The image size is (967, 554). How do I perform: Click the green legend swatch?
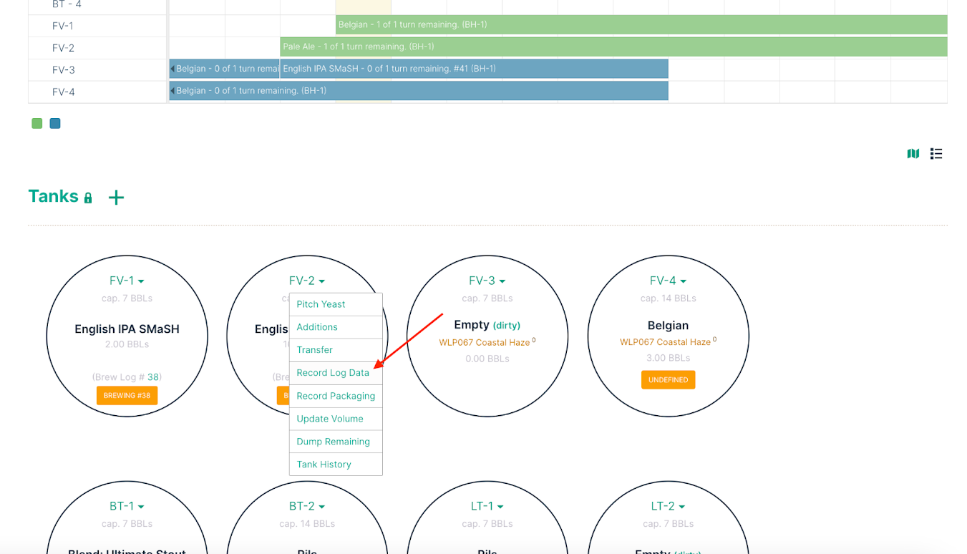tap(37, 123)
